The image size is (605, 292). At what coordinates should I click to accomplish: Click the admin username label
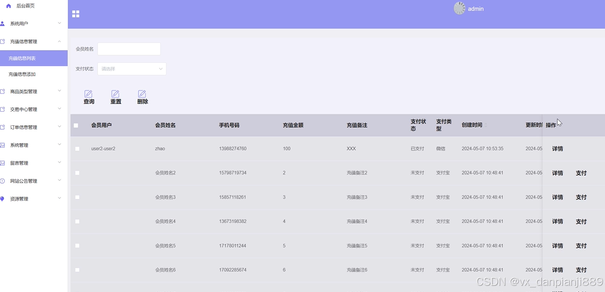pos(476,9)
